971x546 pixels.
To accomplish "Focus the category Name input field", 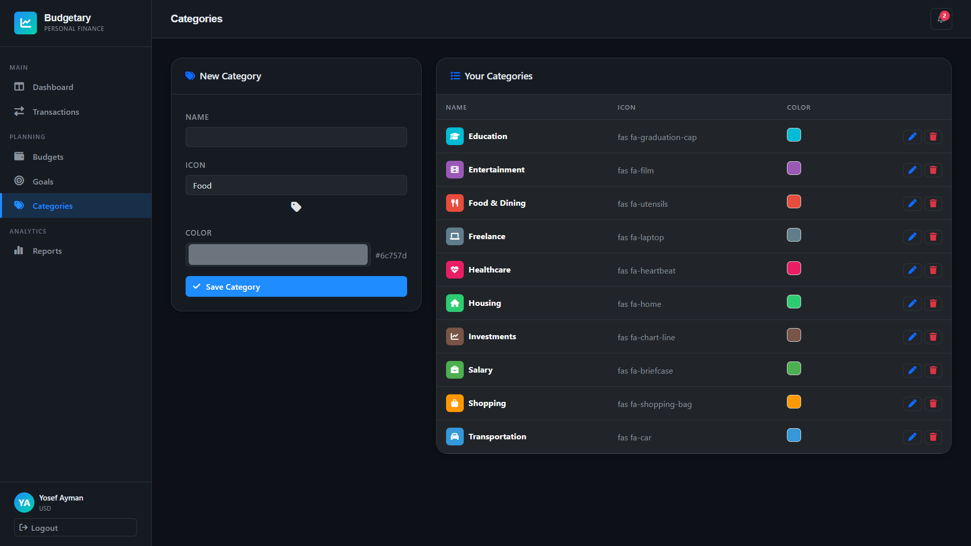I will 296,137.
